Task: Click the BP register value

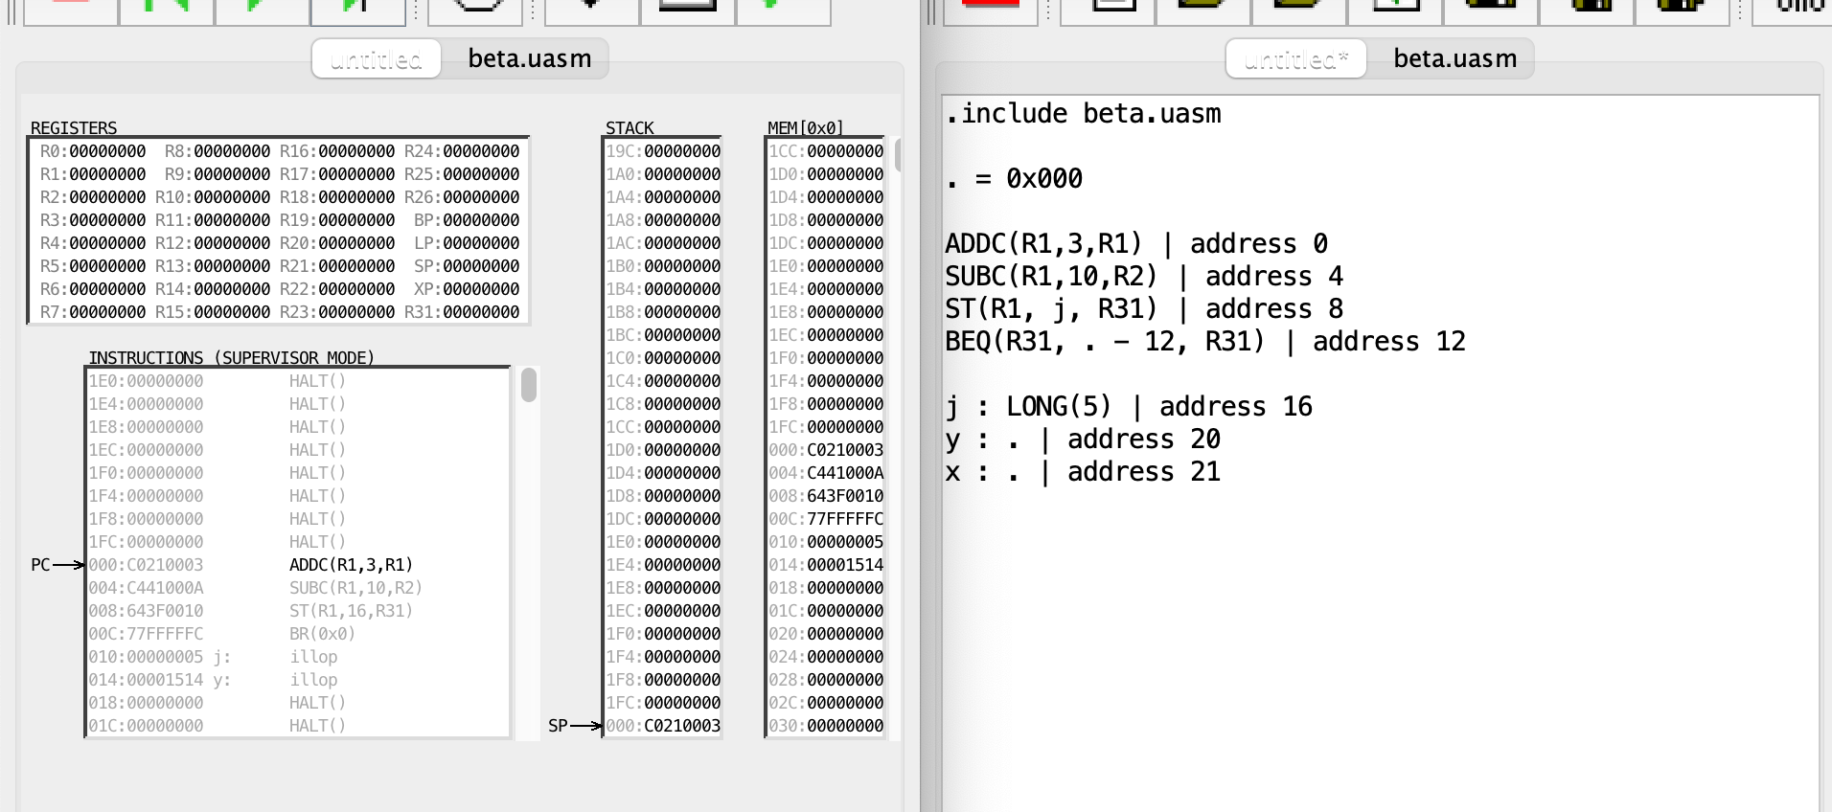Action: click(x=481, y=220)
